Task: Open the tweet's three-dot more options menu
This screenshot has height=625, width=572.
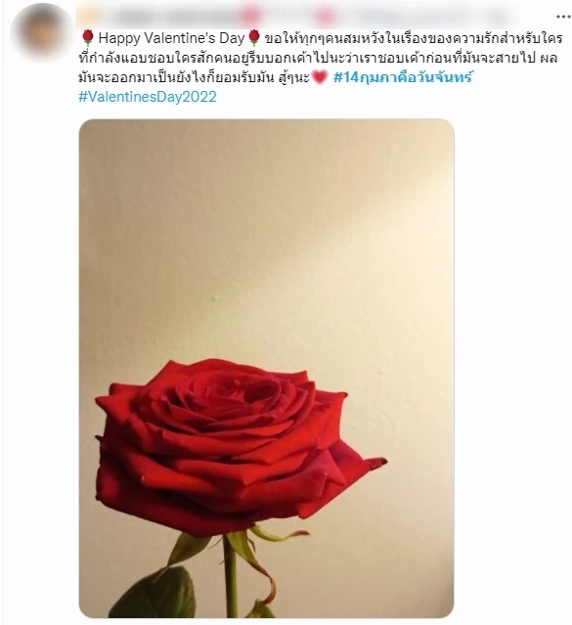Action: coord(563,17)
